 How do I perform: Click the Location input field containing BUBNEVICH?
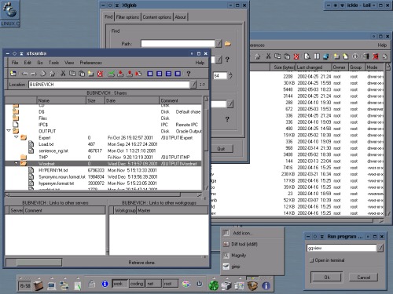(108, 85)
